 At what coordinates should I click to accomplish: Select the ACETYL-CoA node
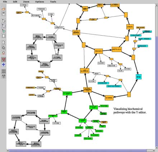click(117, 49)
